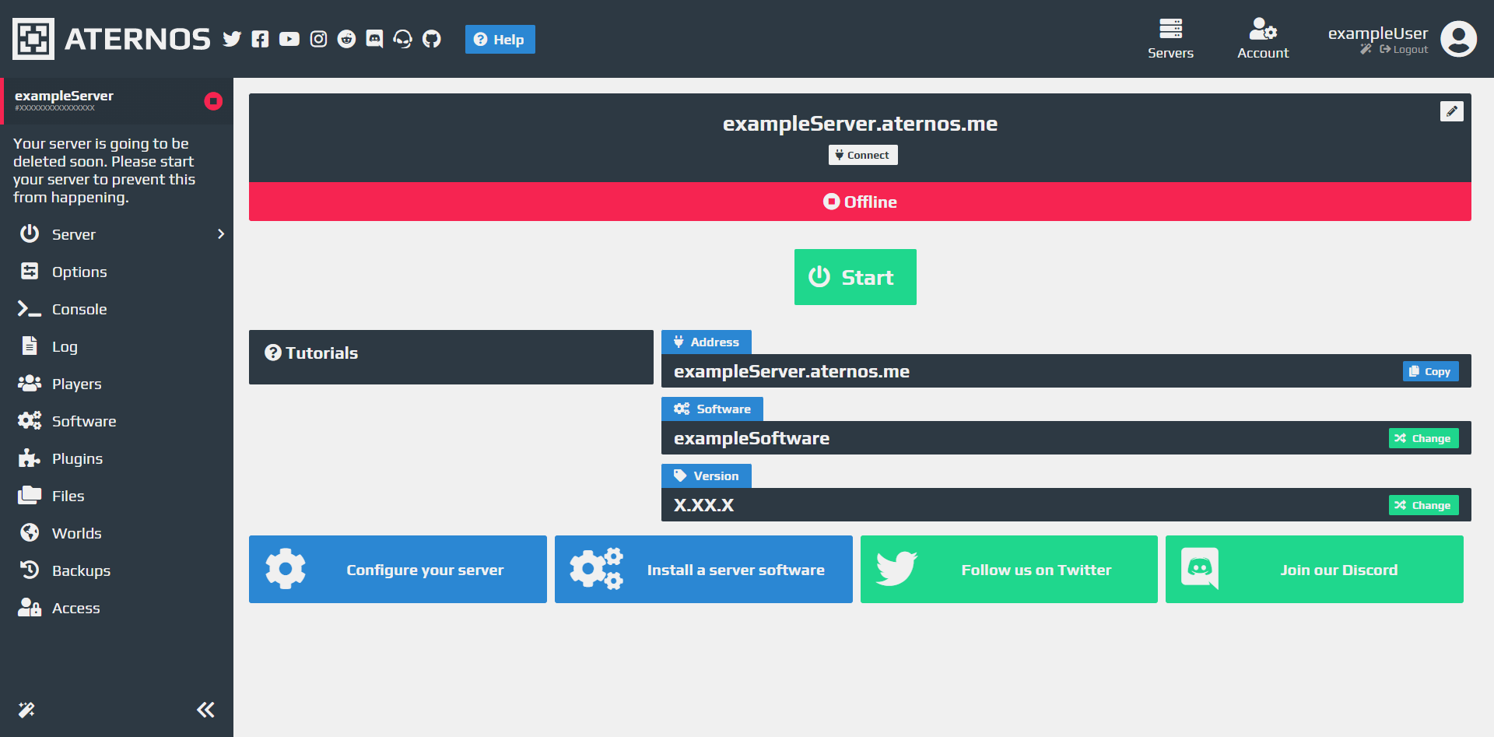Viewport: 1494px width, 737px height.
Task: Click the wand icon at sidebar bottom
Action: point(26,710)
